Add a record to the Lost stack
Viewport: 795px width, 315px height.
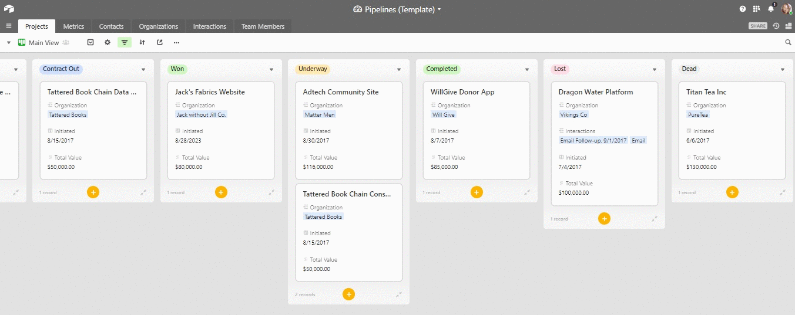604,218
